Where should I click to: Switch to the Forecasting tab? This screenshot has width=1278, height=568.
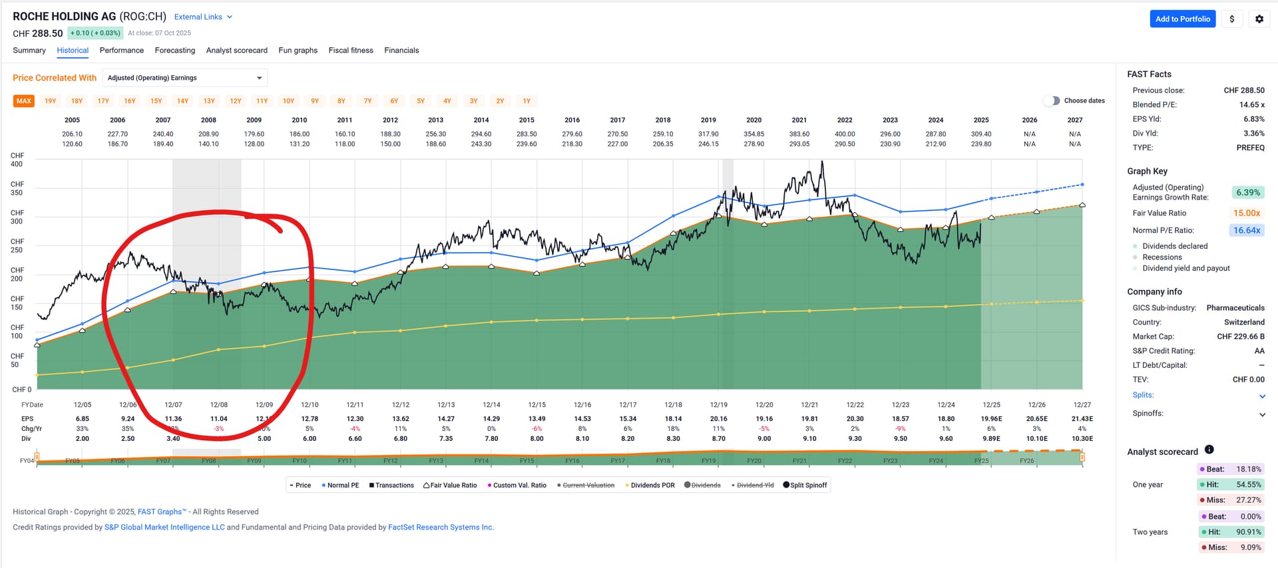pos(174,51)
